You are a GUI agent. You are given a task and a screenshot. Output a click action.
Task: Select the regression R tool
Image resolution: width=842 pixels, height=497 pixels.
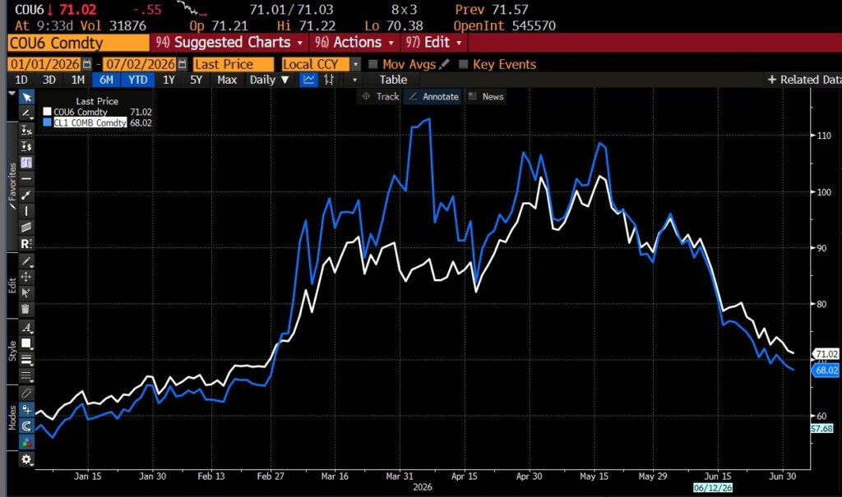tap(26, 244)
